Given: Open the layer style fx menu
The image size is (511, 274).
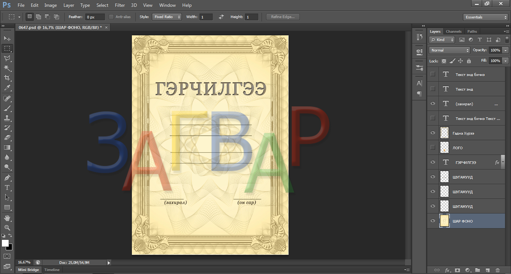Looking at the screenshot, I should [x=448, y=270].
